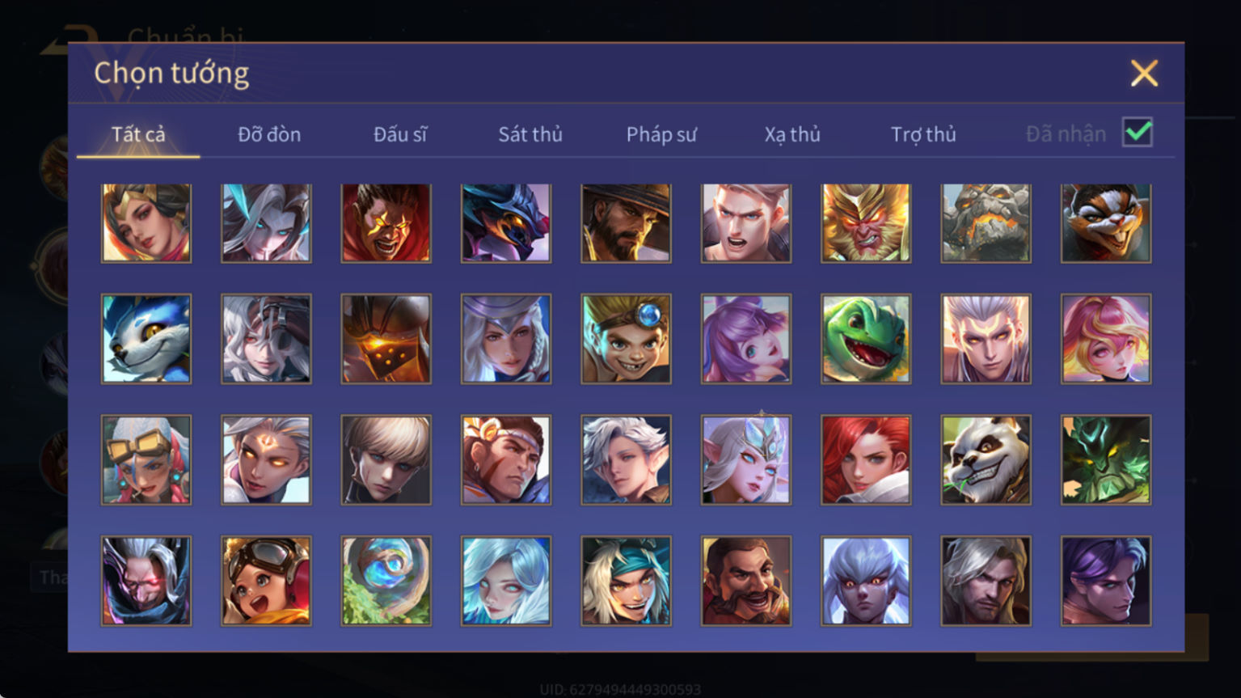Select the blue fox hero portrait
The image size is (1241, 698).
[146, 339]
